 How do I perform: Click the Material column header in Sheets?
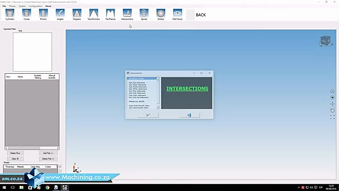20,167
